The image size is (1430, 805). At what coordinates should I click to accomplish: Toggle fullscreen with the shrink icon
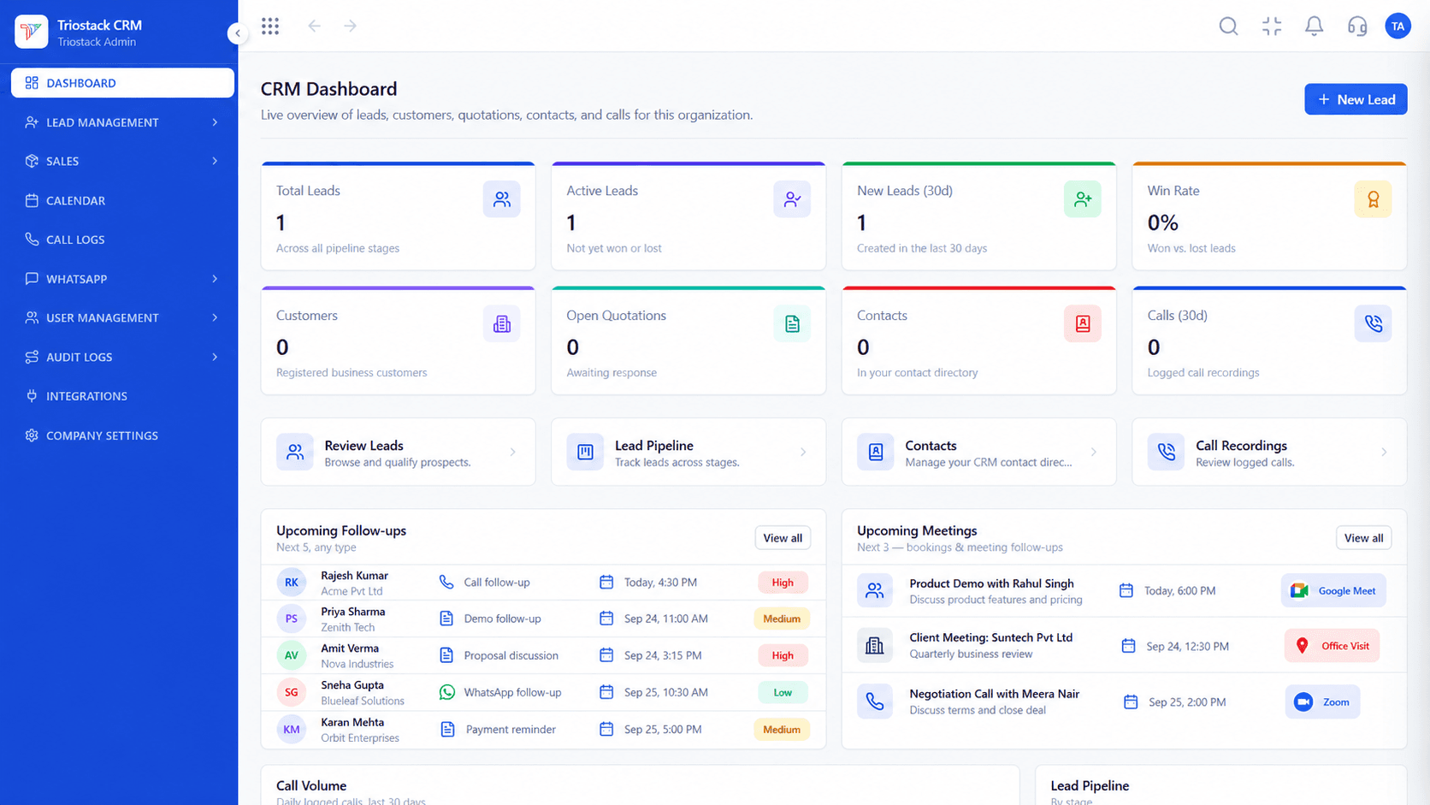(x=1272, y=27)
